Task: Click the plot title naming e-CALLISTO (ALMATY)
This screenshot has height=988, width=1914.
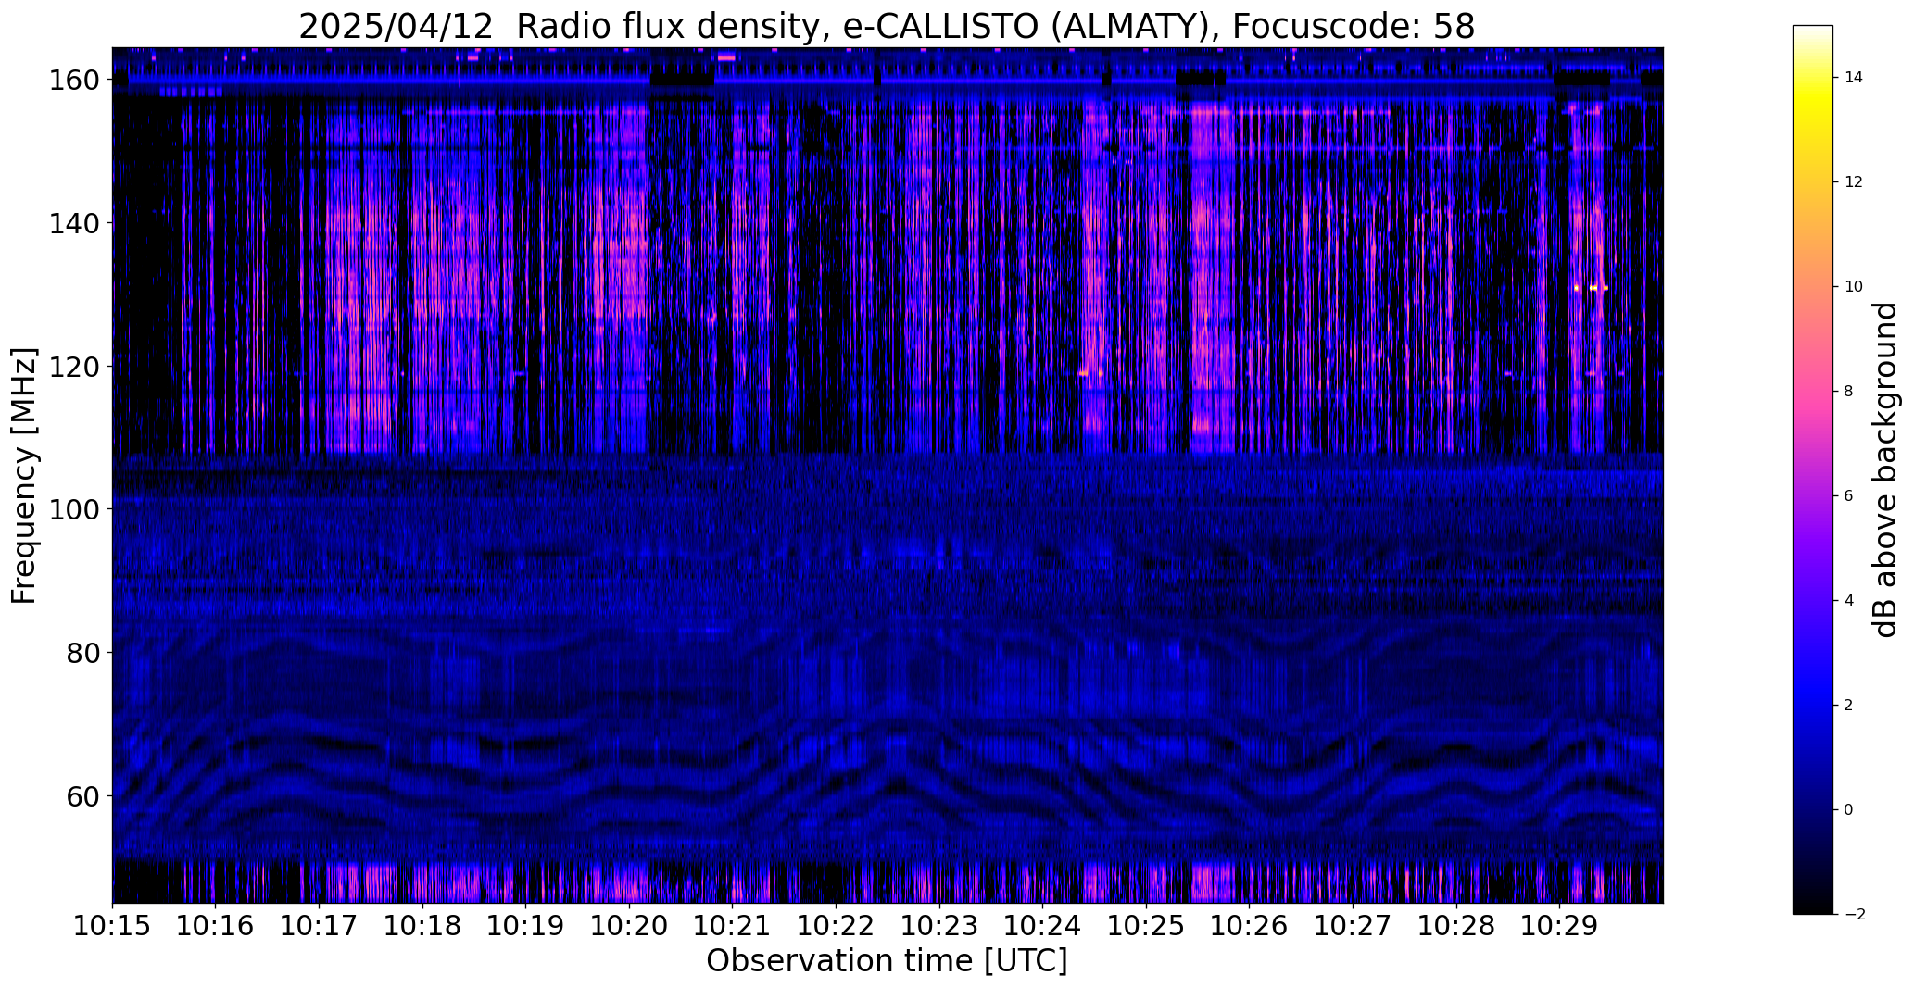Action: [887, 26]
